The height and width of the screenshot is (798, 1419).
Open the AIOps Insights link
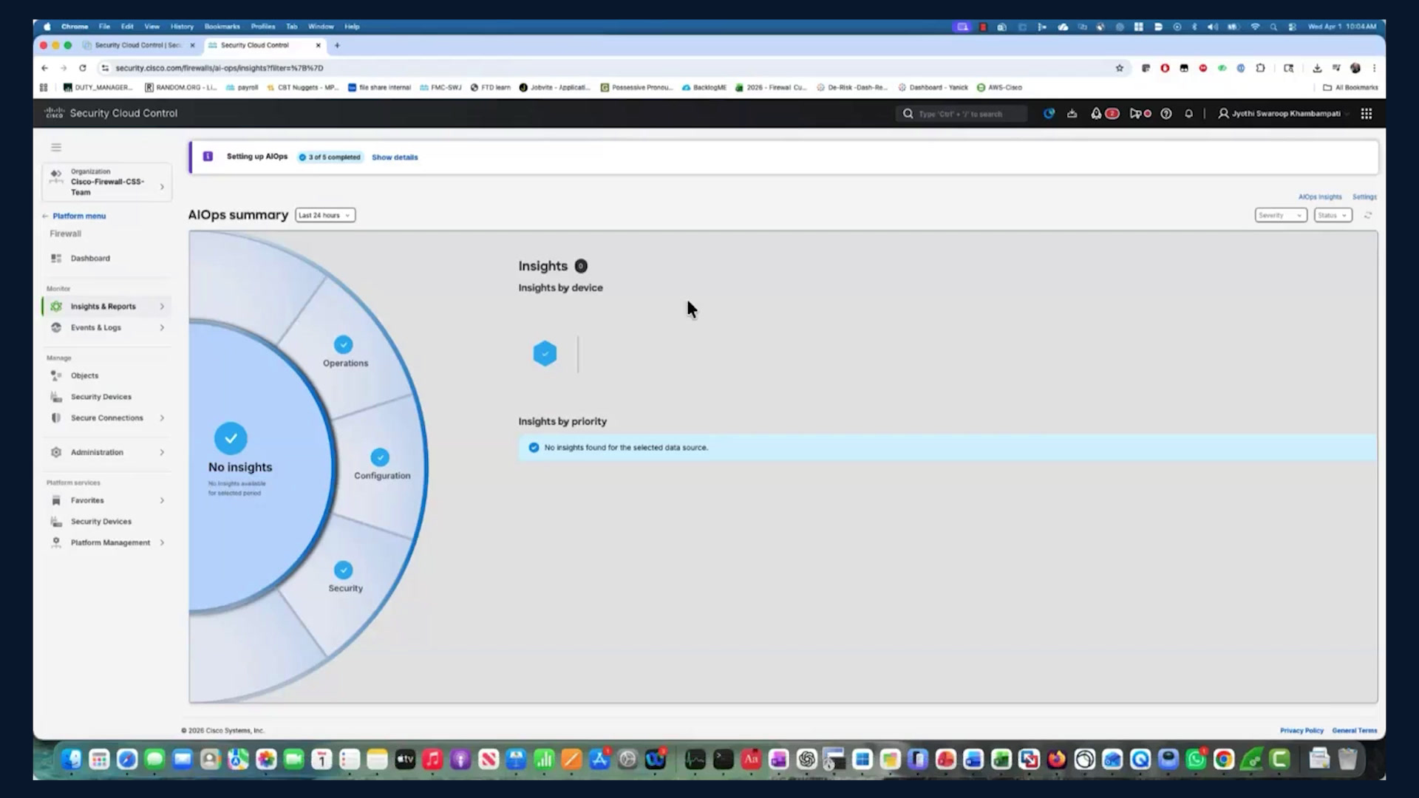click(x=1320, y=197)
